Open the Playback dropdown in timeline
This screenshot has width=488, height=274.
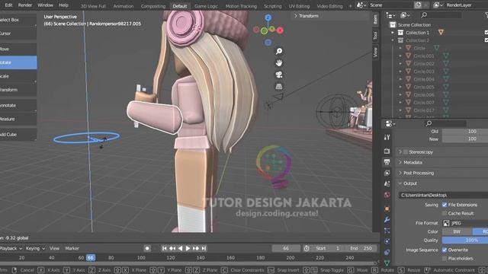click(11, 248)
